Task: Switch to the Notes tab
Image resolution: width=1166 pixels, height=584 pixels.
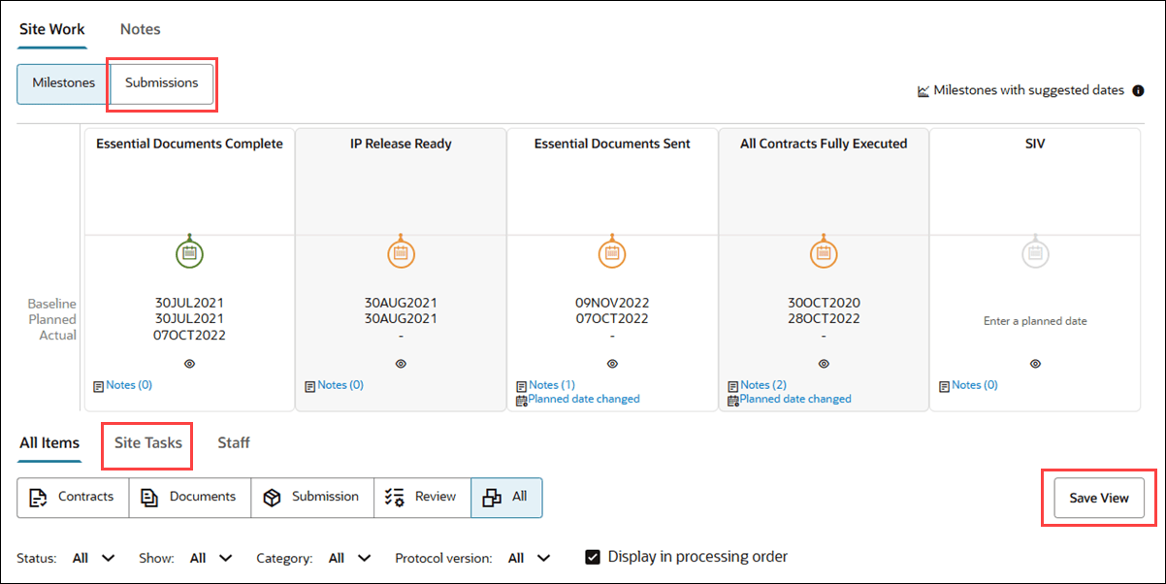Action: point(140,28)
